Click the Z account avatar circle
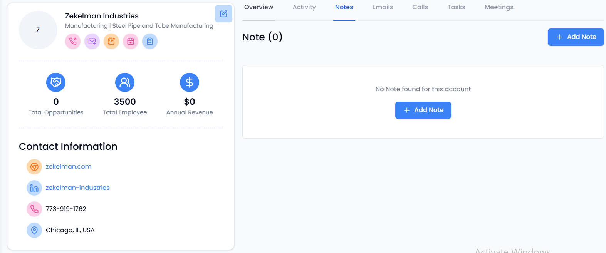The image size is (606, 253). [x=38, y=30]
